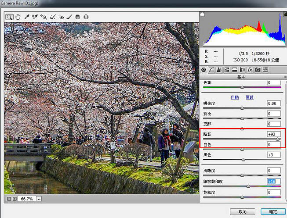This screenshot has width=287, height=218.
Task: Click the 白色 whites slider handle
Action: click(x=242, y=150)
